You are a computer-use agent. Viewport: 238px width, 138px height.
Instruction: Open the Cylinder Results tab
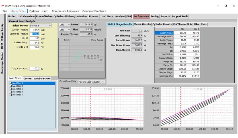coord(162,24)
